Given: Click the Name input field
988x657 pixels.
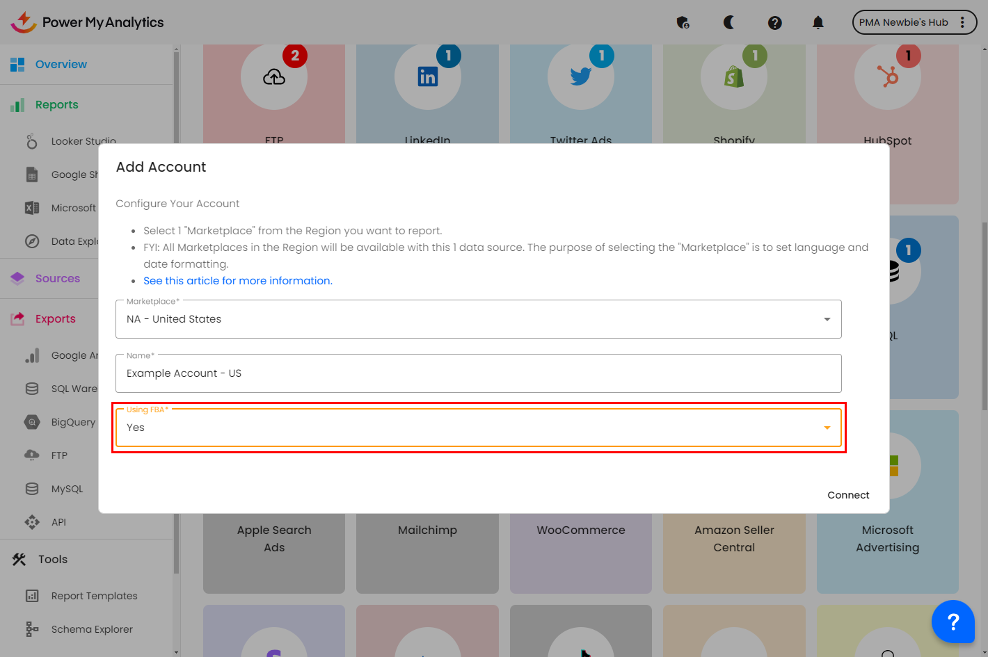Looking at the screenshot, I should point(478,373).
